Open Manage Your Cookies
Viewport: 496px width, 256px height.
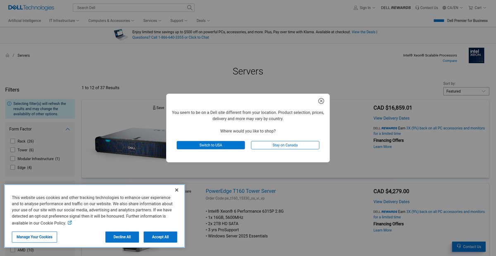pos(34,237)
